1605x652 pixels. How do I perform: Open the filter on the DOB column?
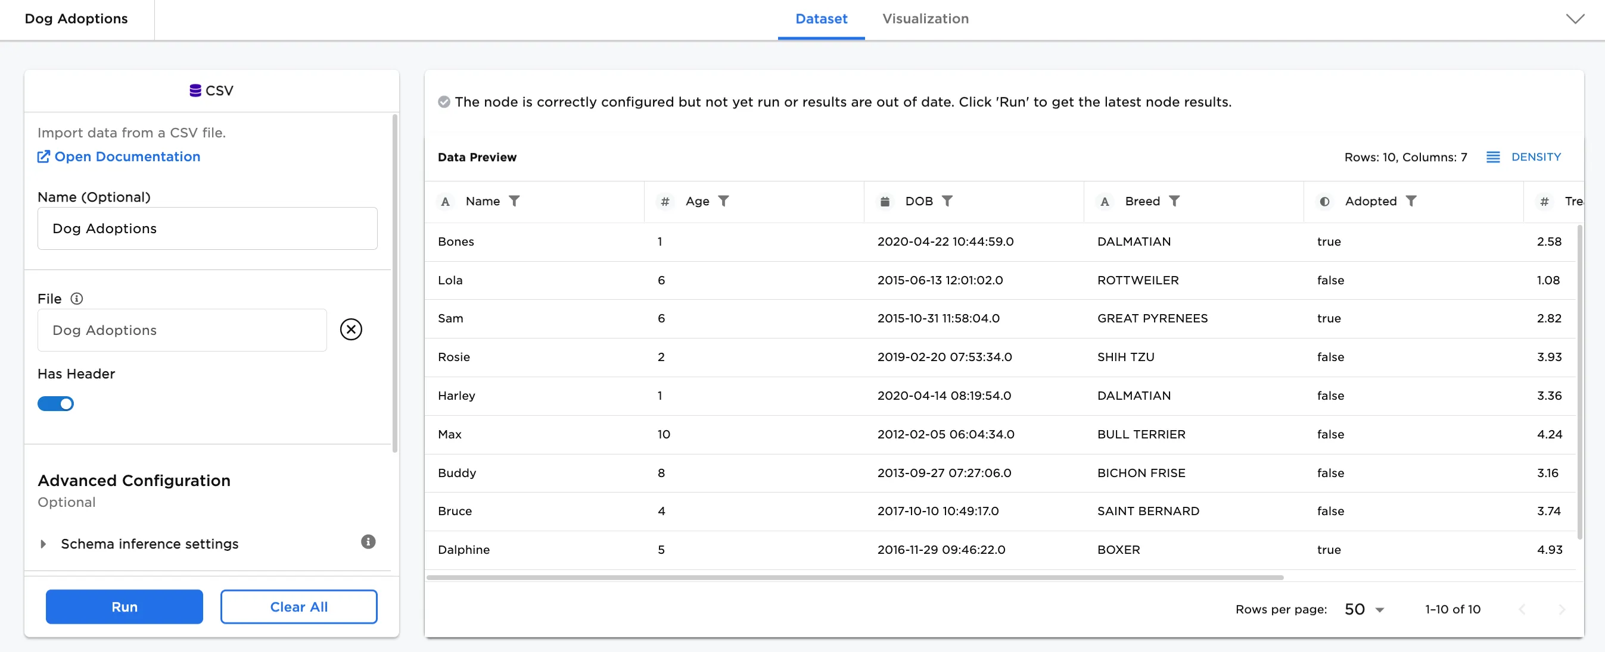coord(948,201)
